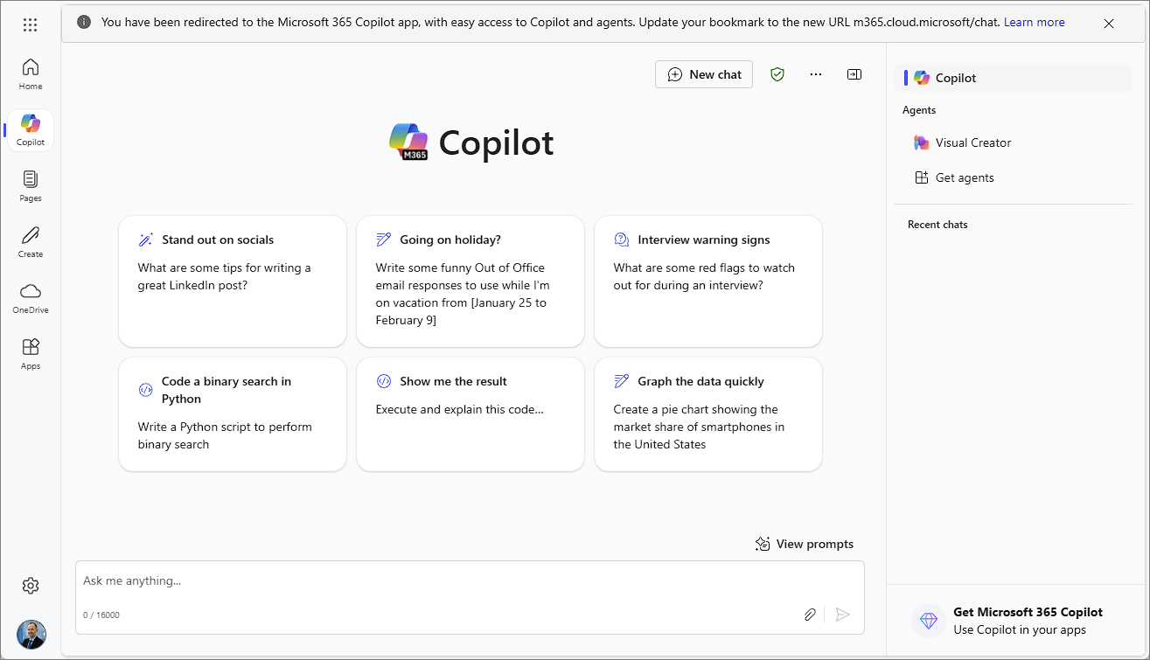Open the more options ellipsis menu
The height and width of the screenshot is (660, 1150).
tap(816, 74)
